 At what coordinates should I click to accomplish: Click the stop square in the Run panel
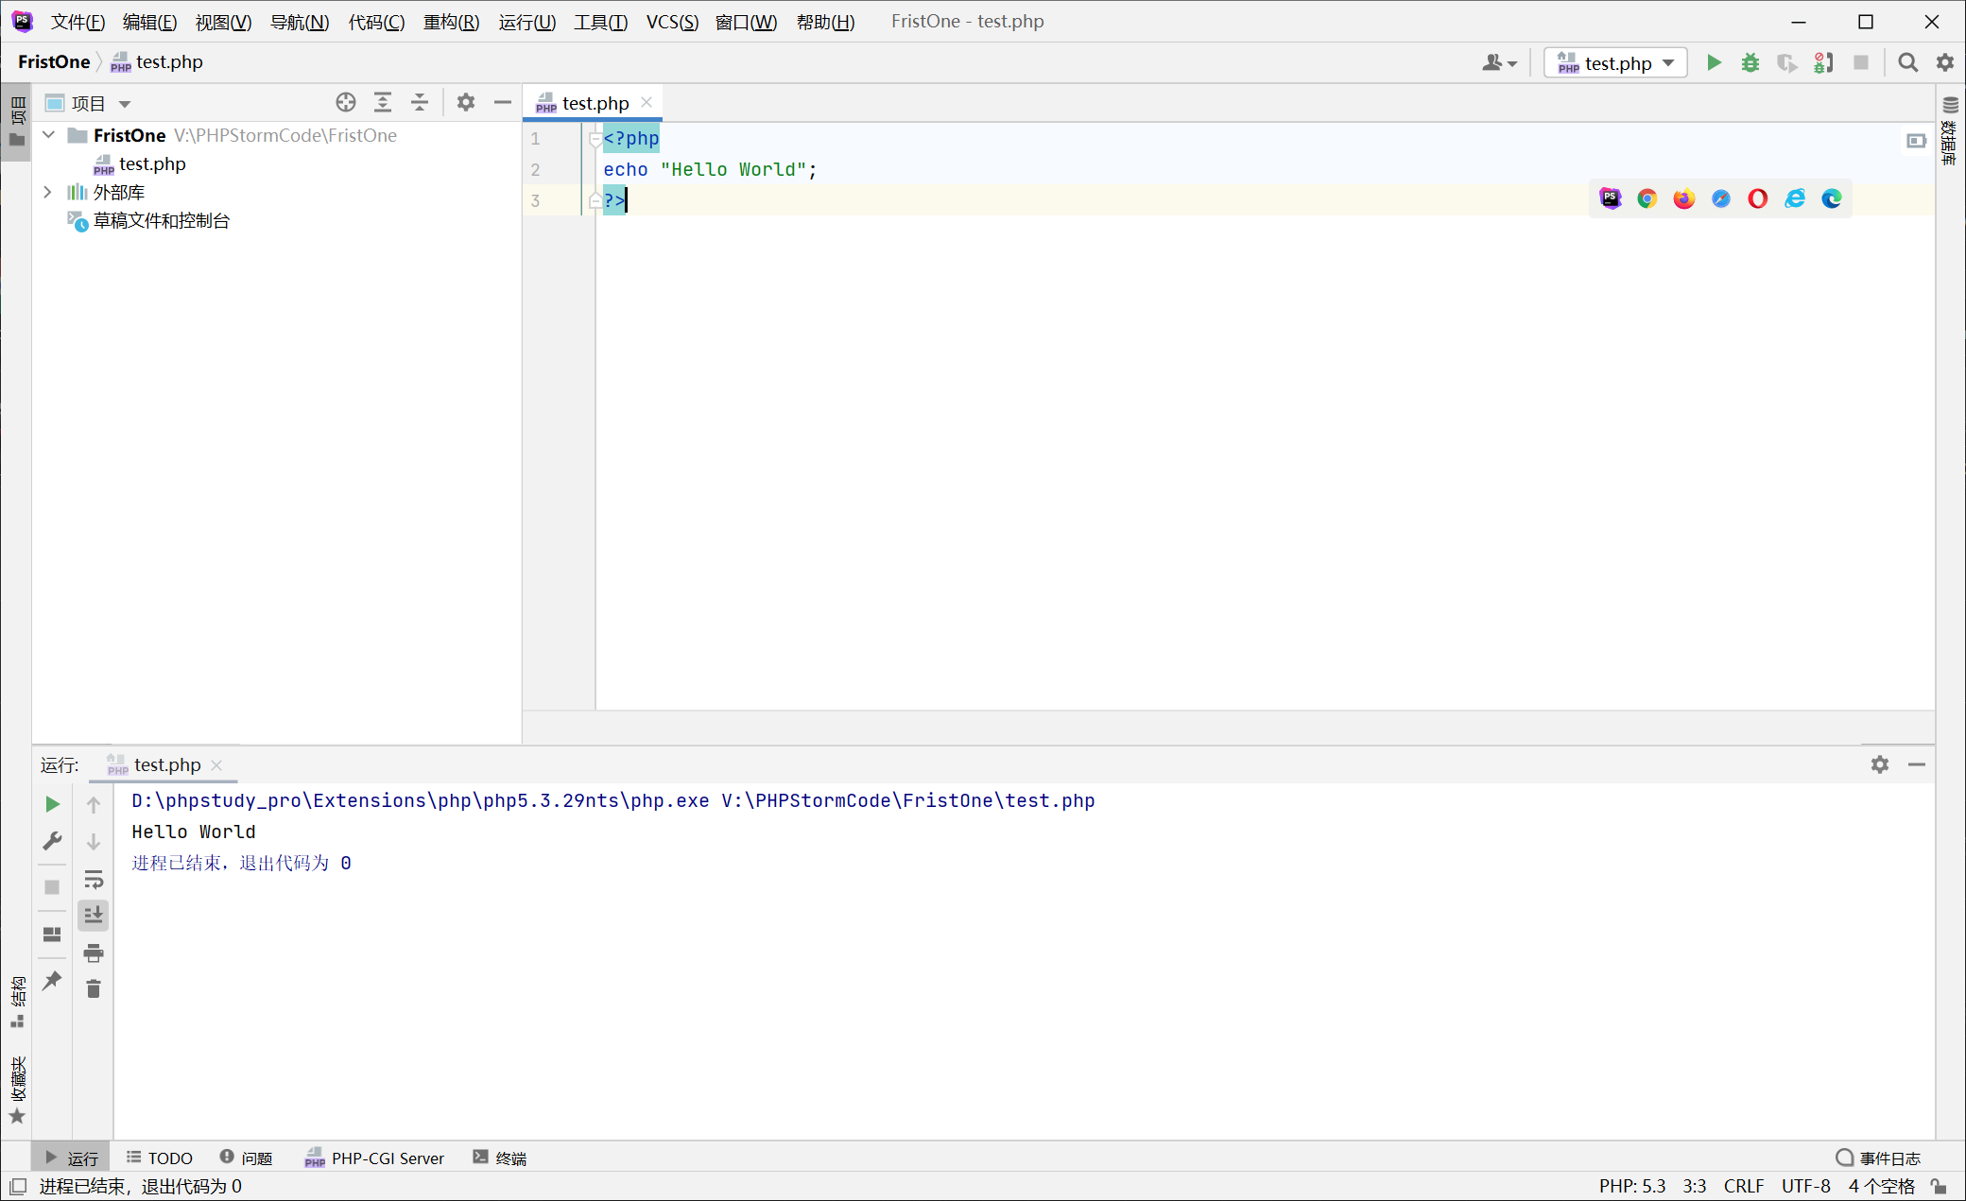[x=52, y=887]
